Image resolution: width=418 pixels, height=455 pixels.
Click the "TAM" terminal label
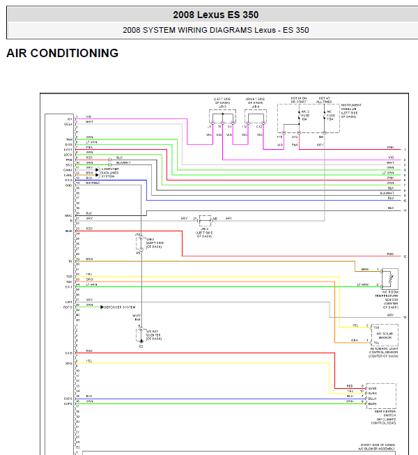point(69,139)
